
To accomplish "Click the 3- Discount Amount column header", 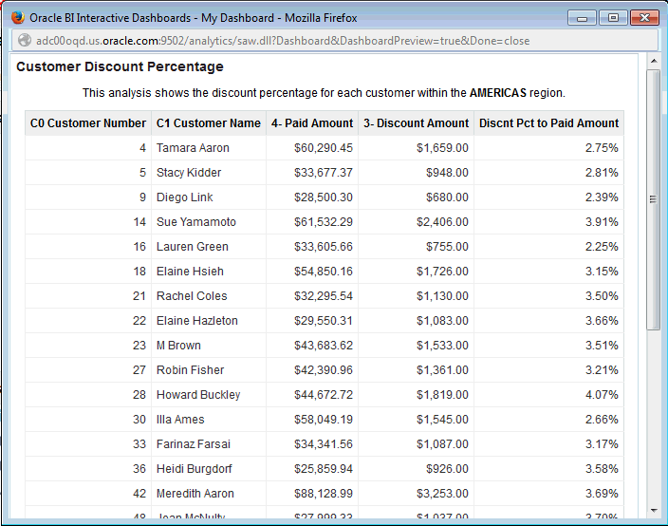I will pos(417,123).
